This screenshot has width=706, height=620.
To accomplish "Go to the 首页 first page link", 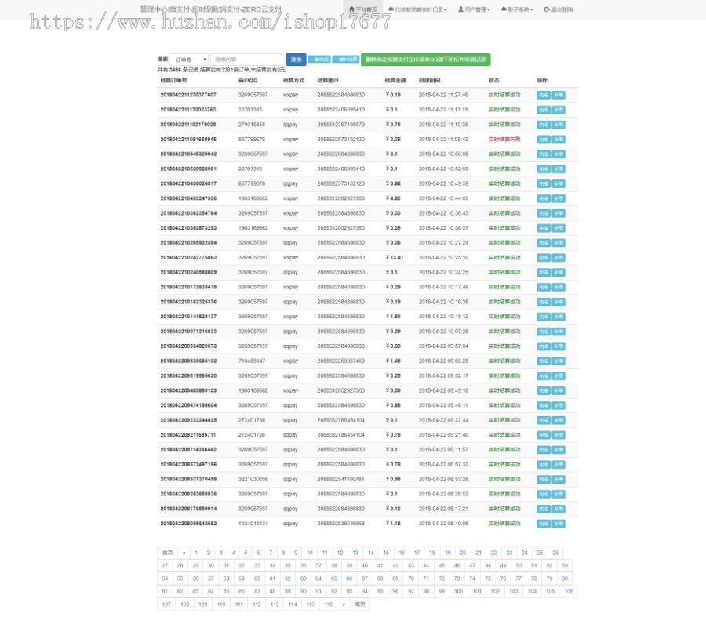I will 168,553.
